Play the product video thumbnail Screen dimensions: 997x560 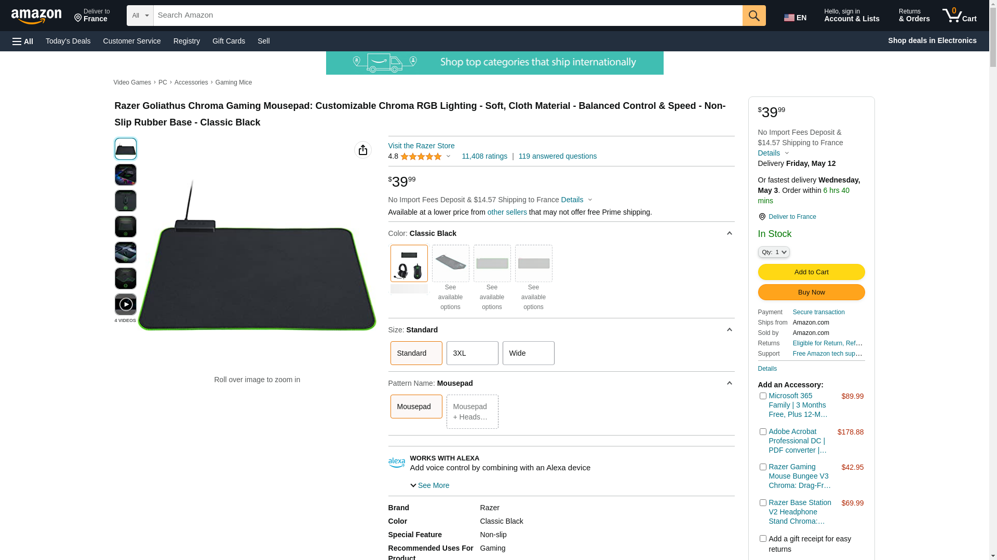pos(126,304)
